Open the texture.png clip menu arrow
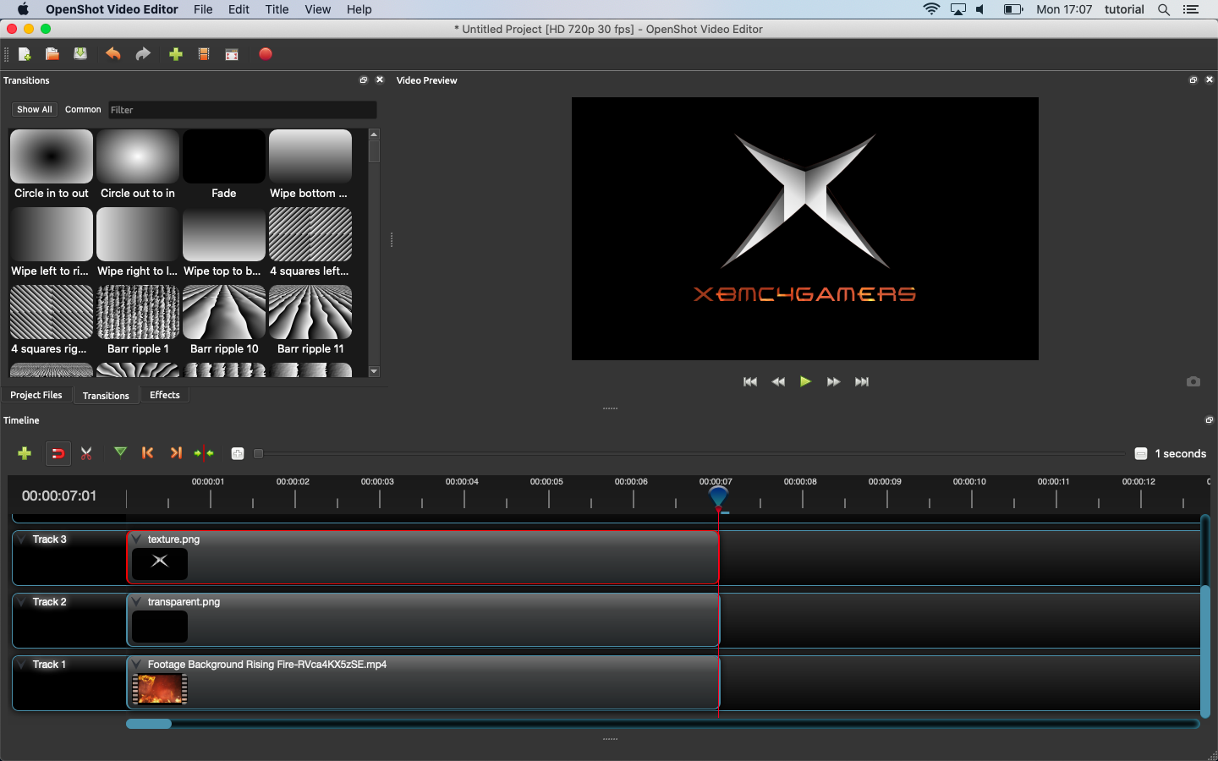1218x761 pixels. 137,539
